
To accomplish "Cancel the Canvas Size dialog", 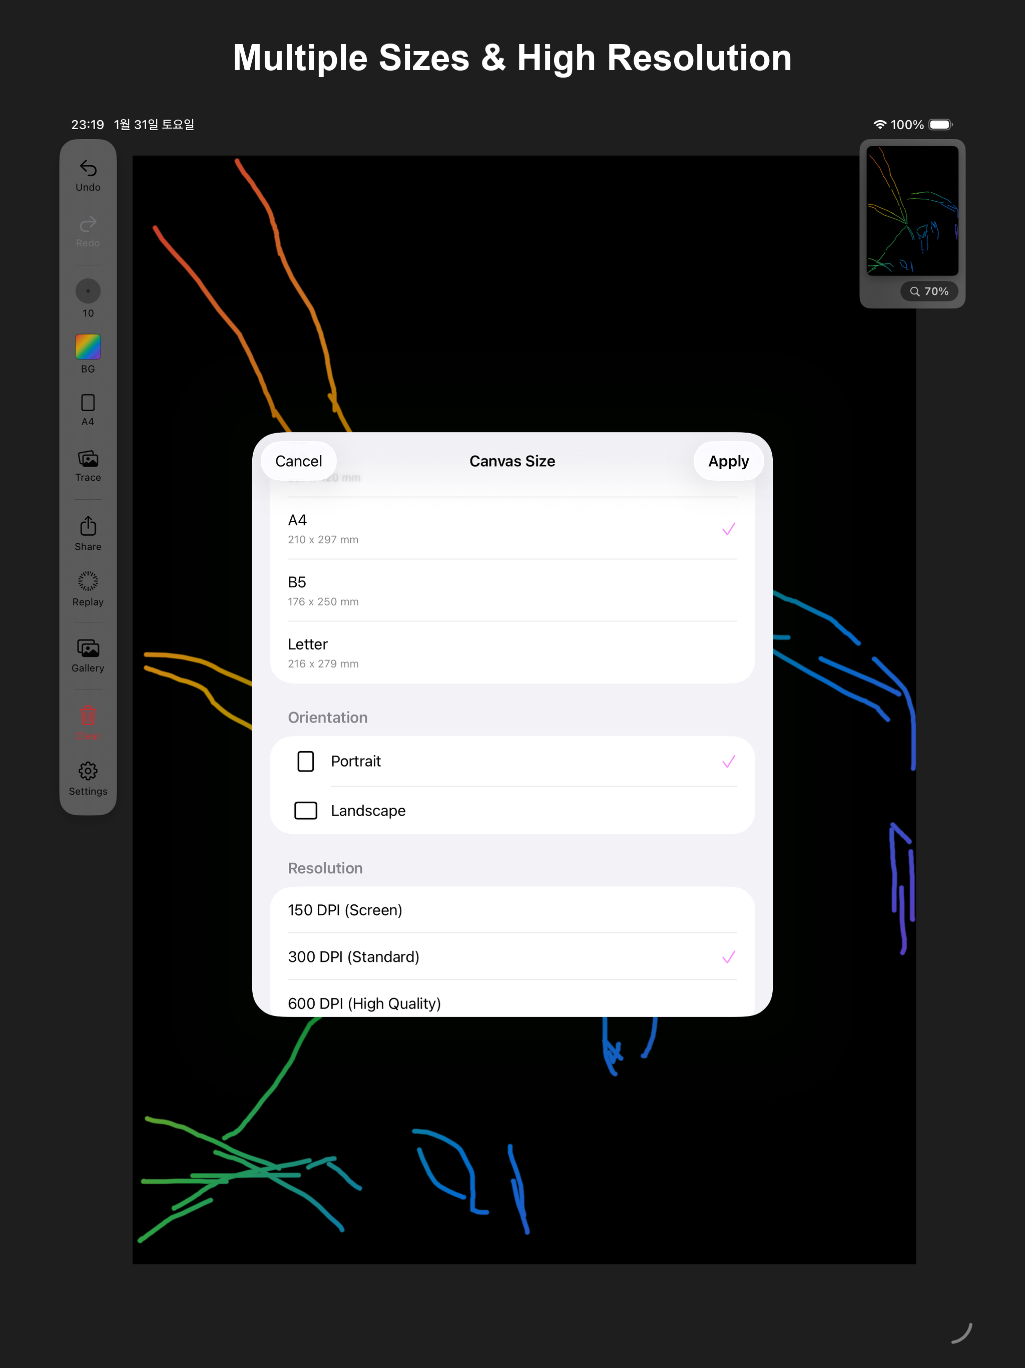I will [x=299, y=461].
